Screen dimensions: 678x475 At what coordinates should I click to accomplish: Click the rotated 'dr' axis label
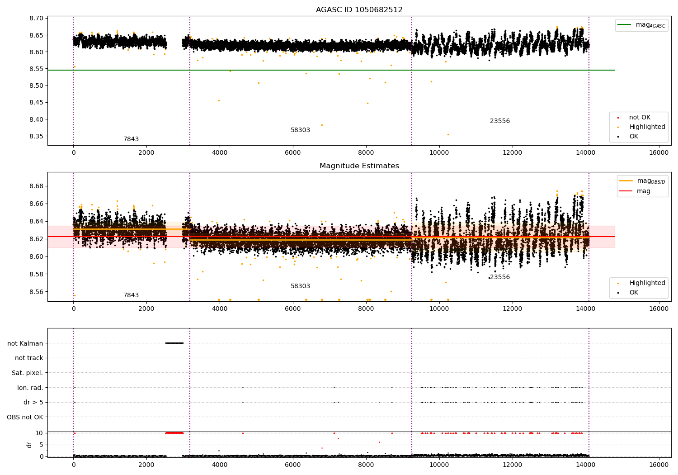(x=29, y=445)
